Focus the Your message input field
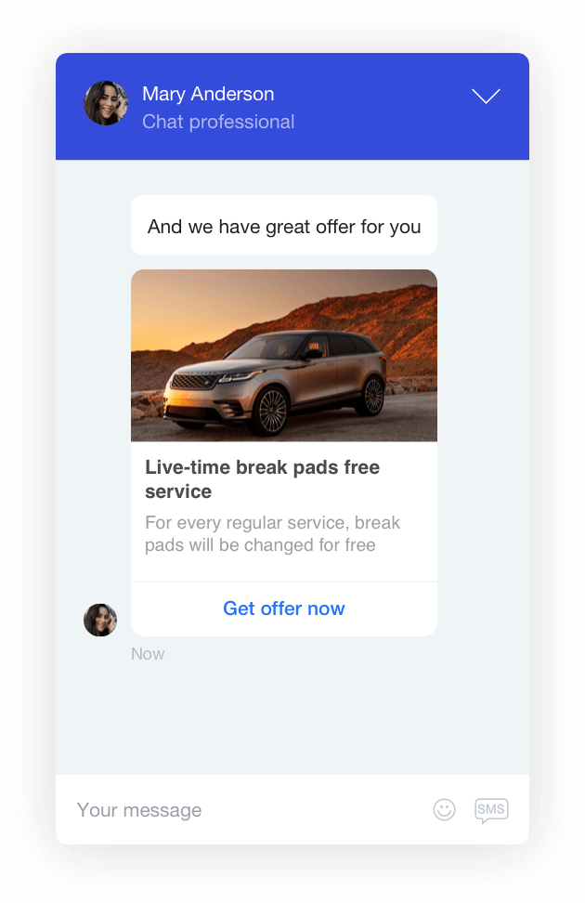Image resolution: width=585 pixels, height=903 pixels. [248, 810]
